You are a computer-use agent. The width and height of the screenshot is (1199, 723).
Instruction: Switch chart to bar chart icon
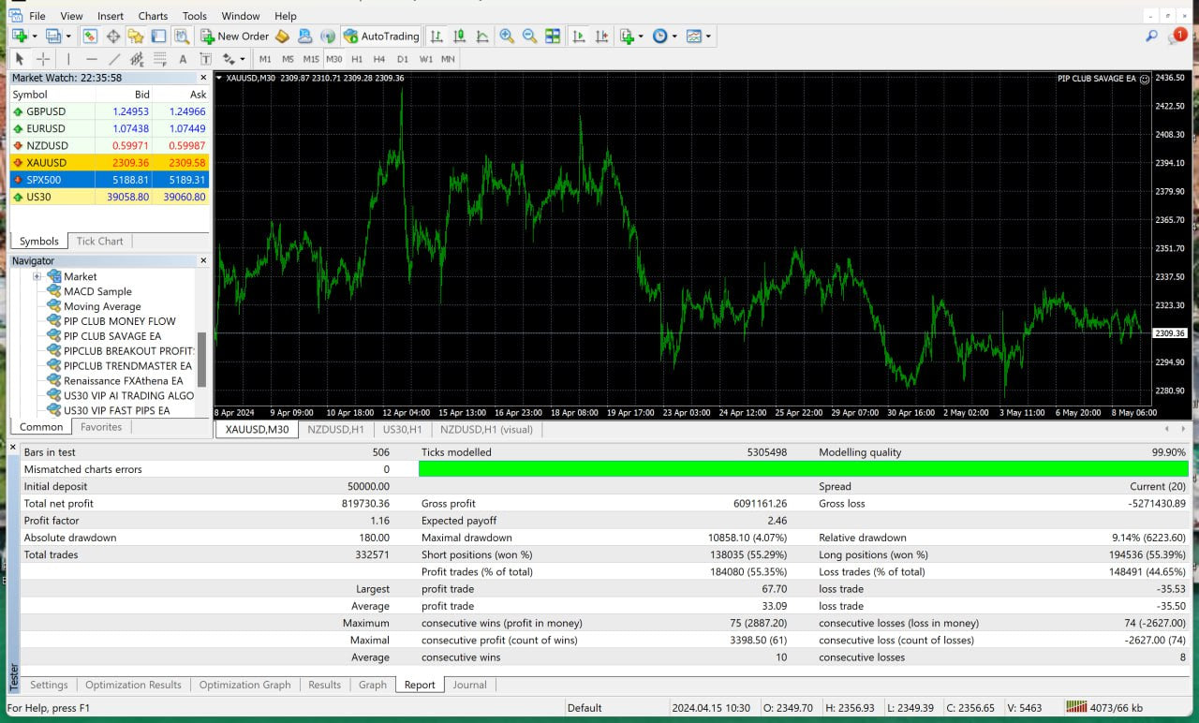click(x=437, y=37)
